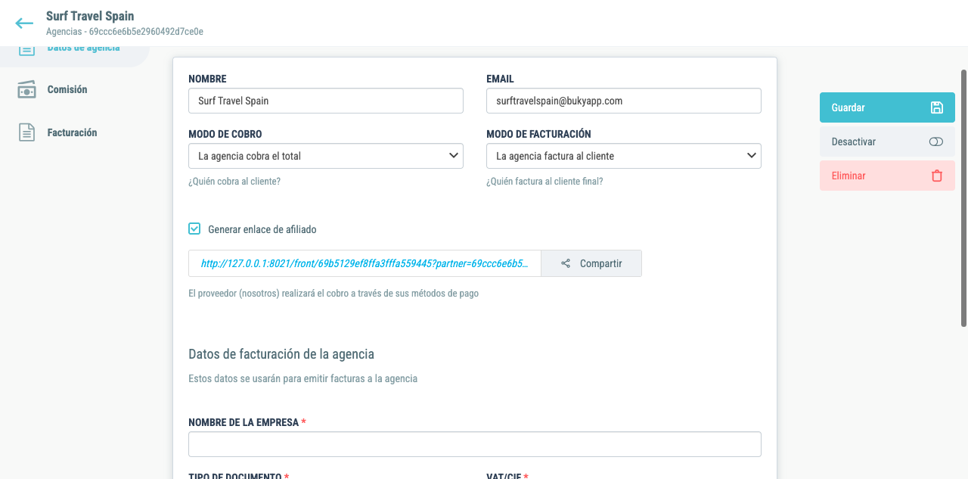Click the Comisión cash icon in sidebar
Viewport: 968px width, 479px height.
click(x=26, y=89)
